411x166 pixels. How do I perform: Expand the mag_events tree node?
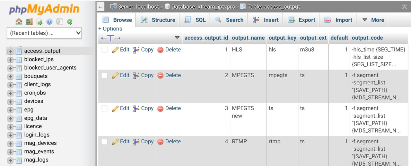pyautogui.click(x=10, y=152)
